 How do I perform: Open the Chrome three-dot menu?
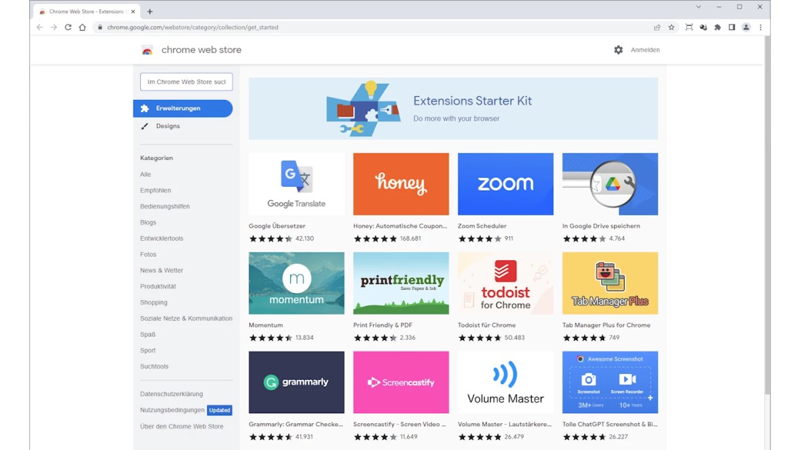click(761, 27)
